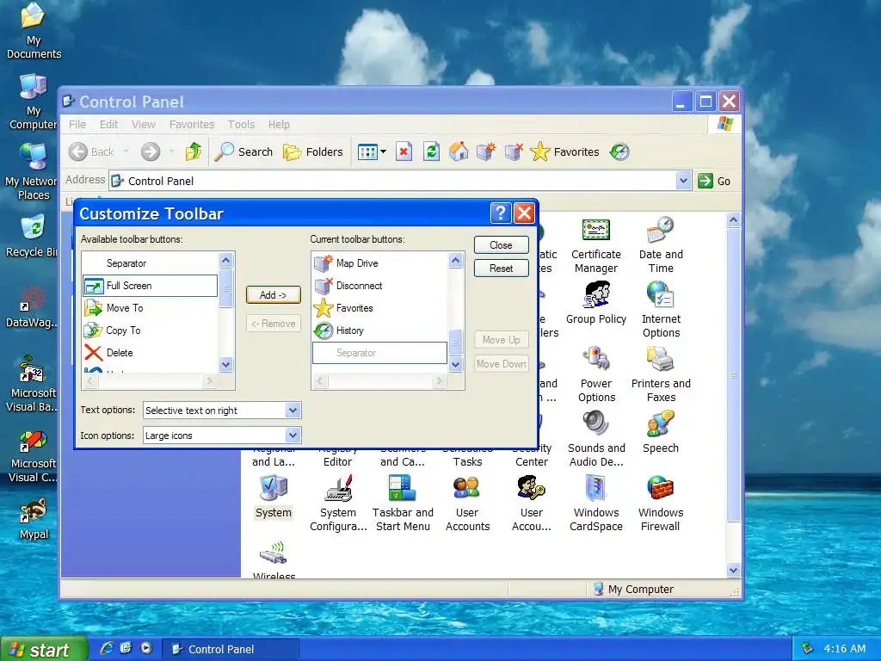The height and width of the screenshot is (661, 881).
Task: Click the Close button in dialog
Action: (502, 245)
